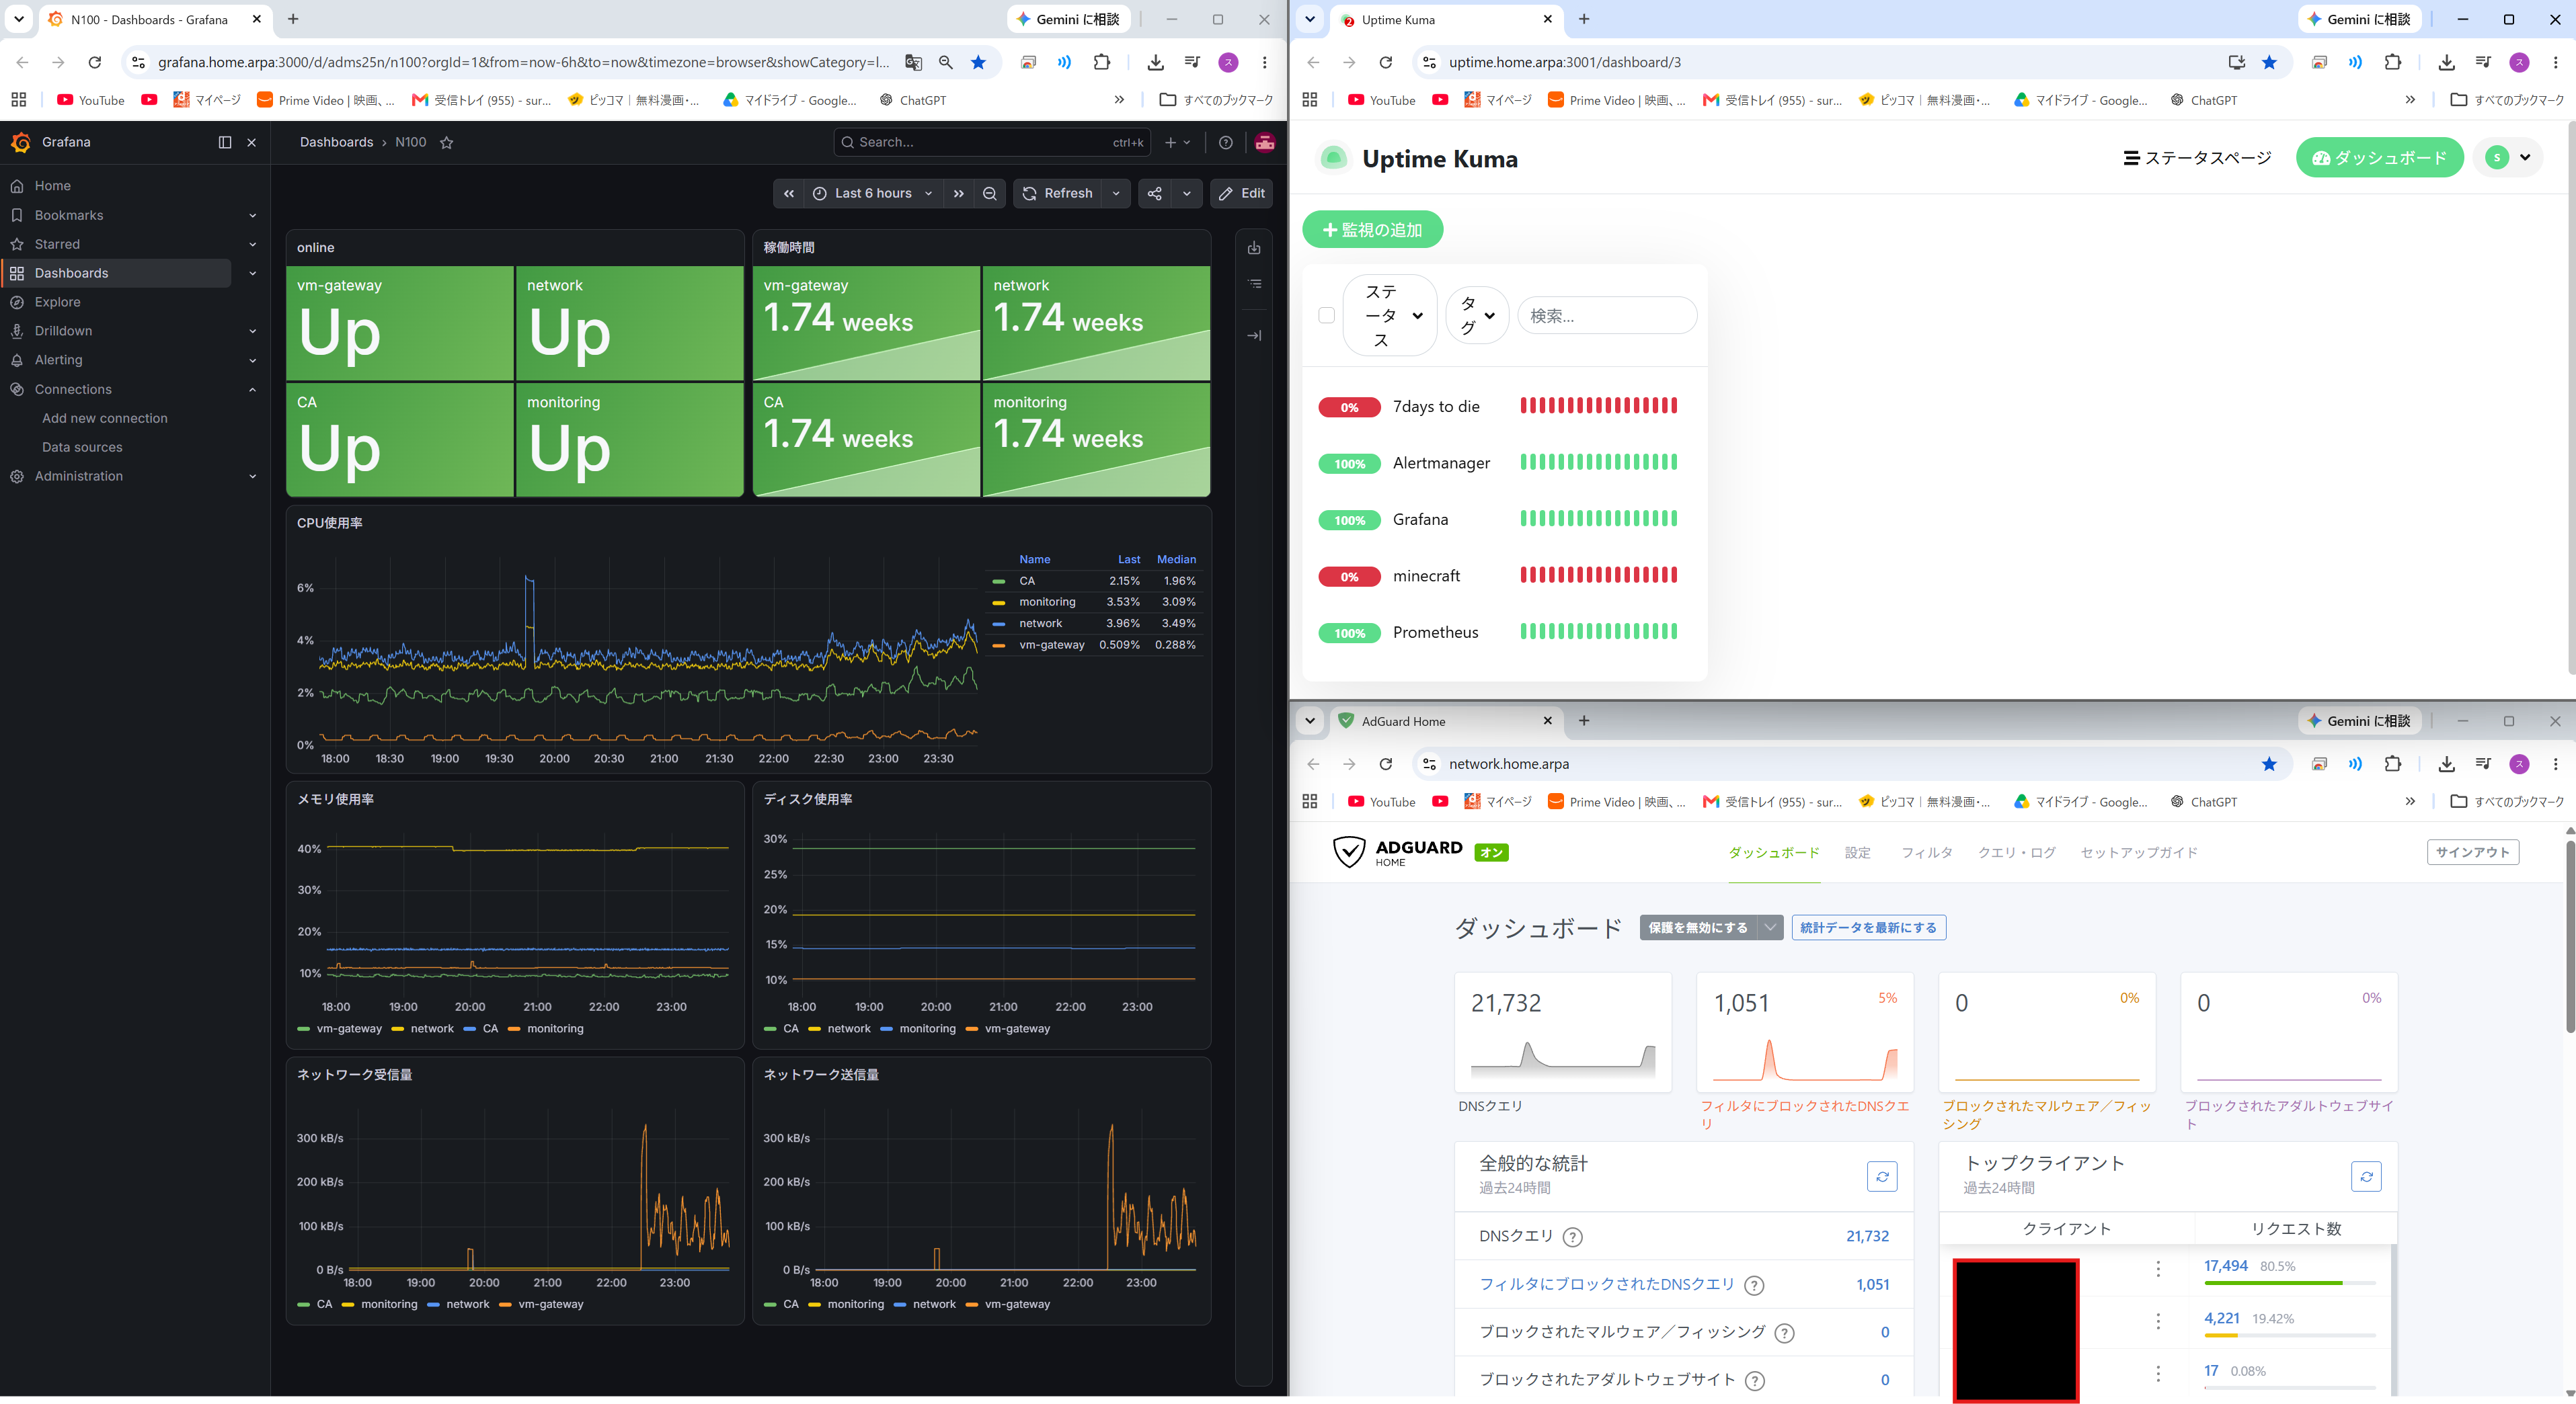Star the N100 dashboard

point(447,142)
